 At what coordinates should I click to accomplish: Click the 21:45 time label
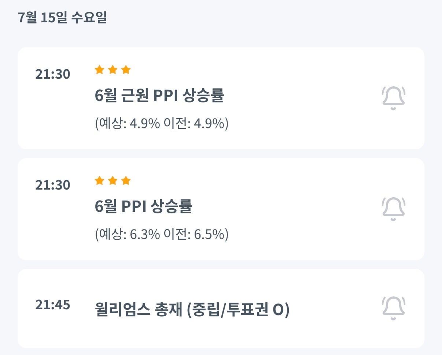(53, 304)
